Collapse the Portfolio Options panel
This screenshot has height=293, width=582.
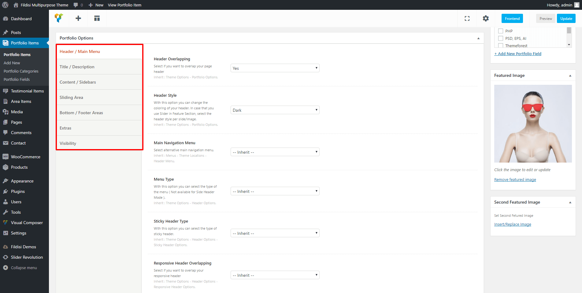(478, 38)
